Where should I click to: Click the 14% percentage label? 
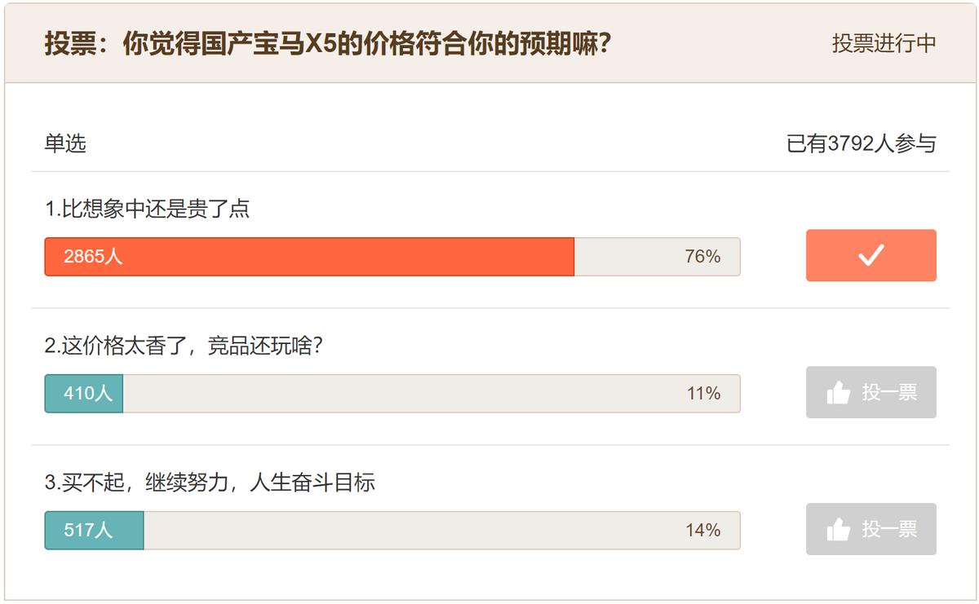tap(702, 531)
